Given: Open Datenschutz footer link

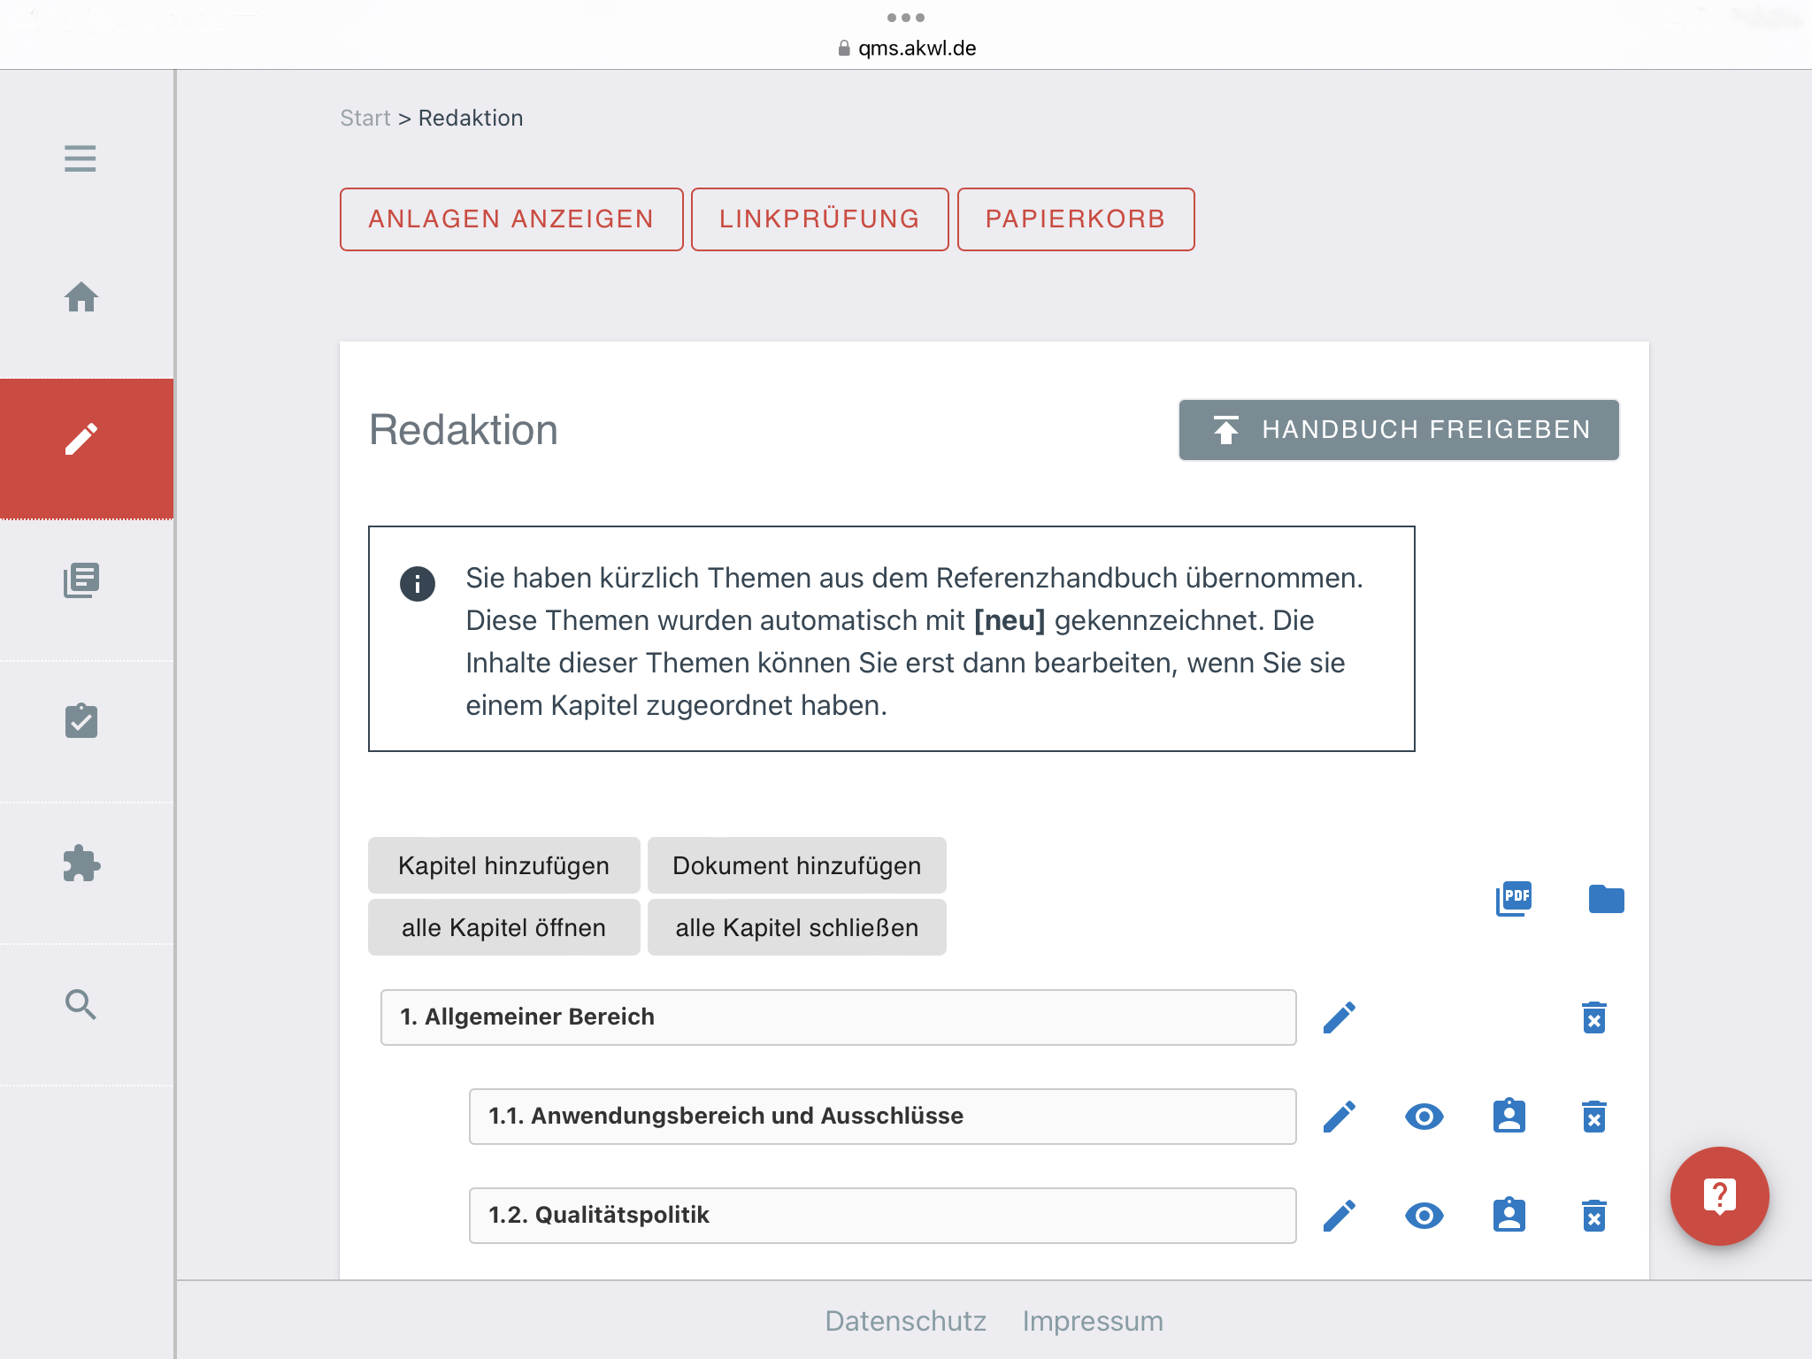Looking at the screenshot, I should click(905, 1321).
